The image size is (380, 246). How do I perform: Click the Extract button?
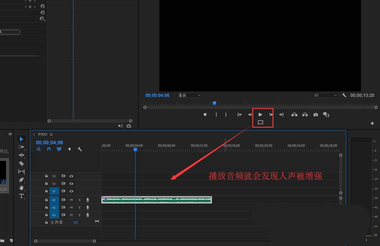(305, 114)
